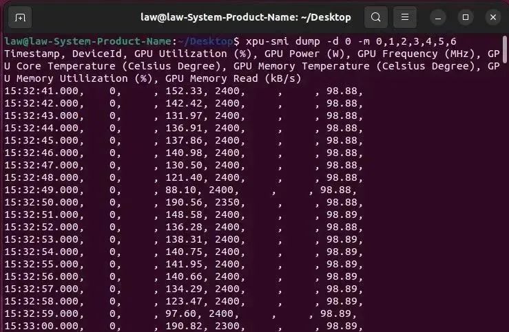Open the terminal hamburger menu
The width and height of the screenshot is (509, 332).
pyautogui.click(x=405, y=17)
